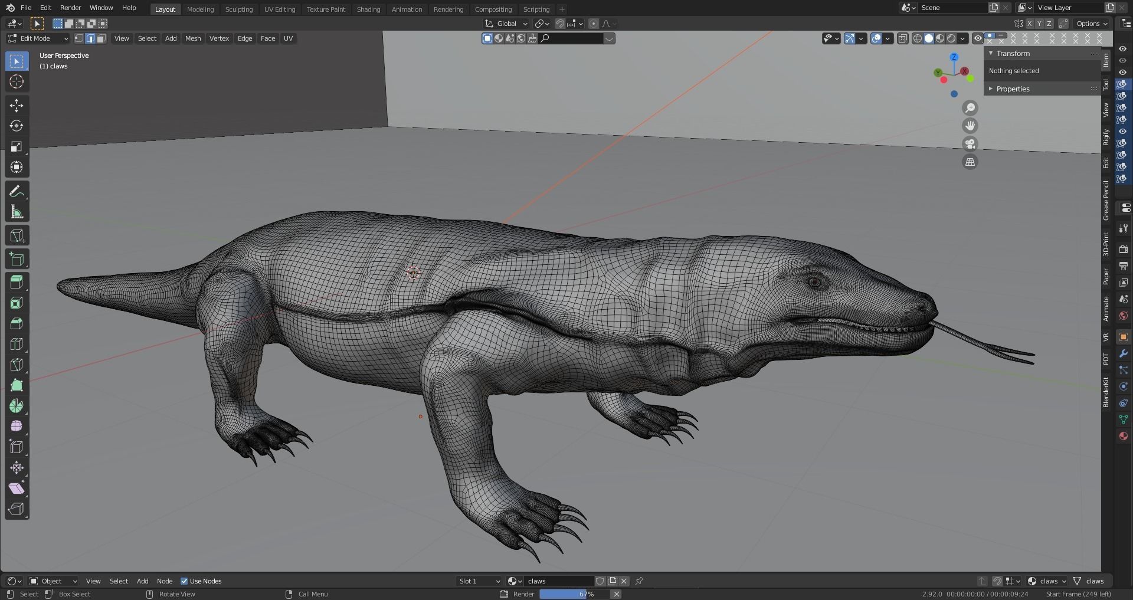Viewport: 1133px width, 600px height.
Task: Click the render progress bar at 67%
Action: coord(575,594)
